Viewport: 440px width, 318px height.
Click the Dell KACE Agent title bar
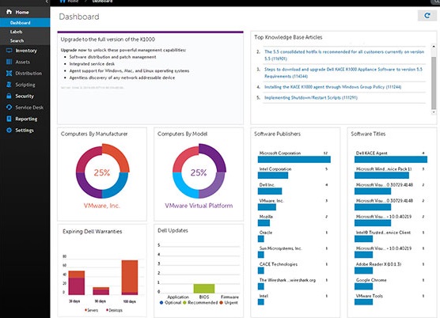[x=391, y=160]
